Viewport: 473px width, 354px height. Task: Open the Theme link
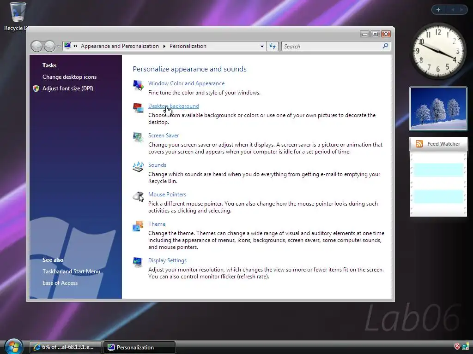[157, 224]
